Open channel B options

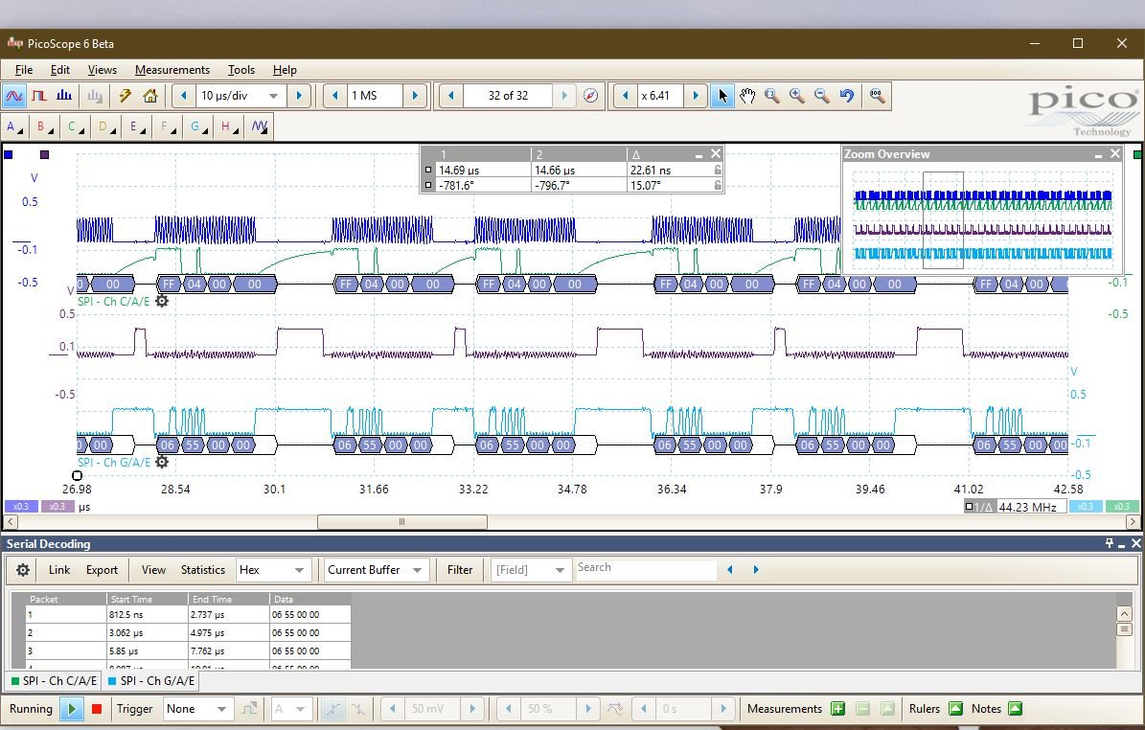point(44,126)
